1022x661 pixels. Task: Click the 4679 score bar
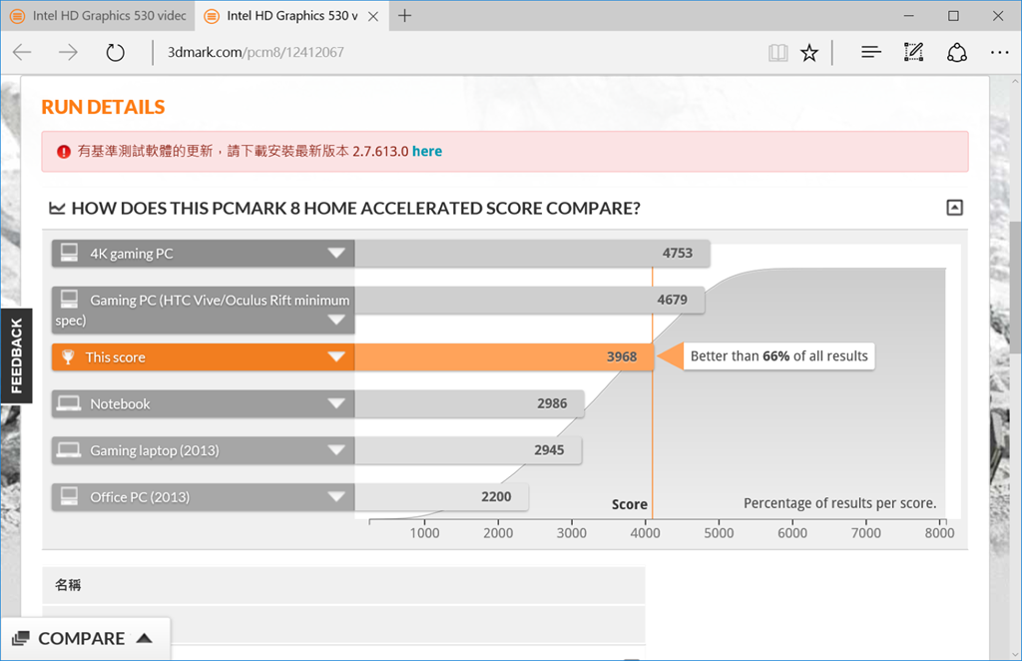[x=529, y=300]
